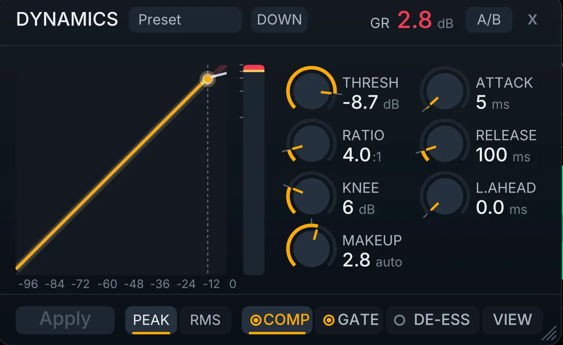Screen dimensions: 563x345
Task: Open the DOWN mode selector
Action: tap(279, 19)
